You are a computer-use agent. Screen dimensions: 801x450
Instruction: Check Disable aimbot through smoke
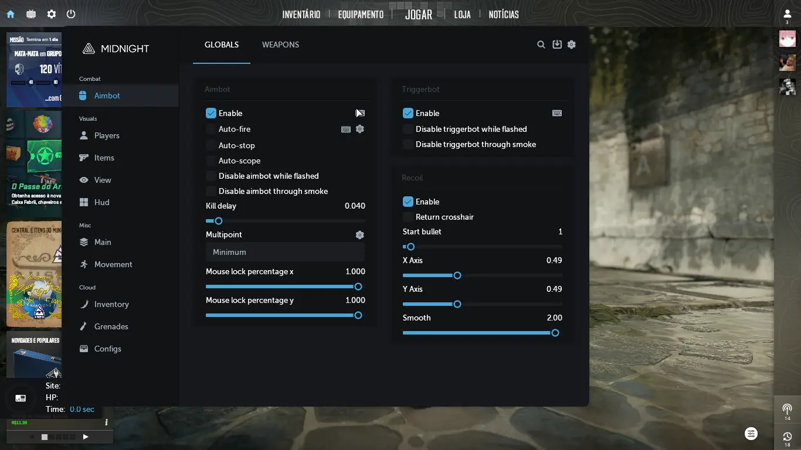211,191
